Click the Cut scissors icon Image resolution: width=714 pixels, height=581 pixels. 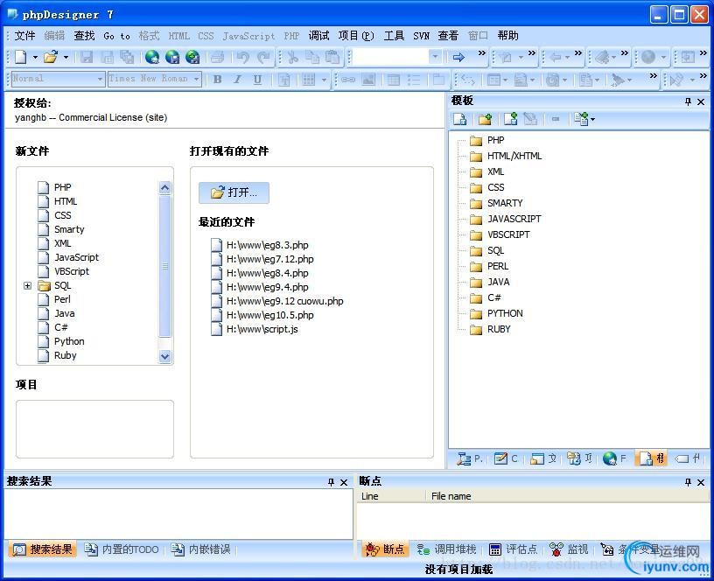click(x=292, y=57)
